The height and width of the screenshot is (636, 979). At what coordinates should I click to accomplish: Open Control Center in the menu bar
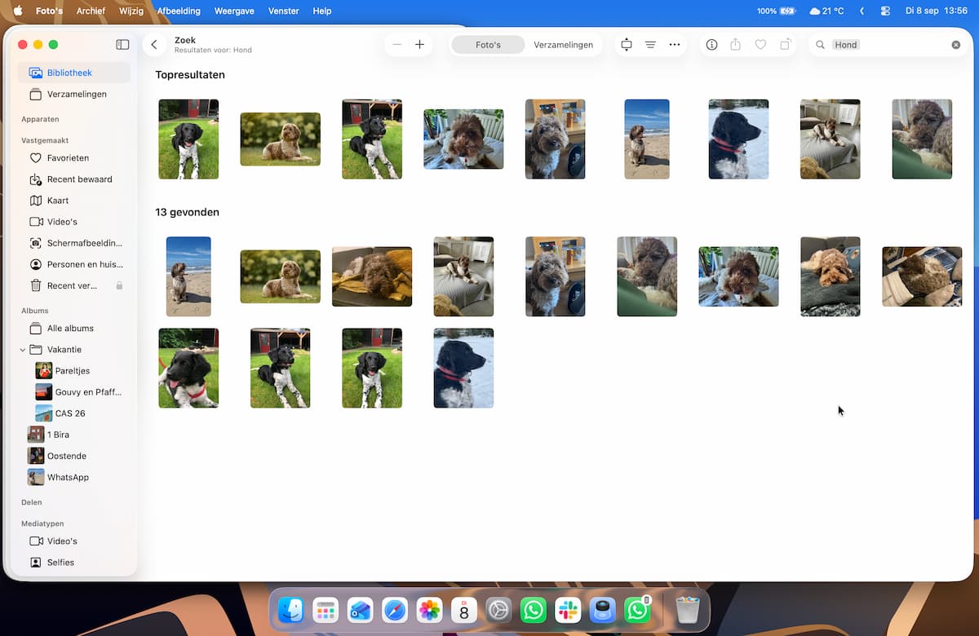(x=886, y=11)
